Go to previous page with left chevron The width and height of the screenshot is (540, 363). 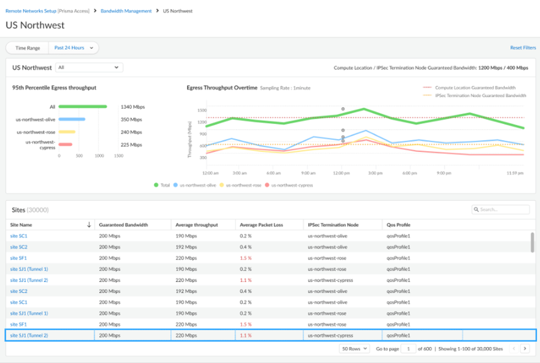pyautogui.click(x=514, y=348)
